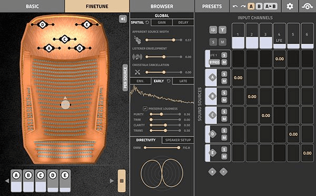
Task: Select source E marker in the hall
Action: click(87, 25)
